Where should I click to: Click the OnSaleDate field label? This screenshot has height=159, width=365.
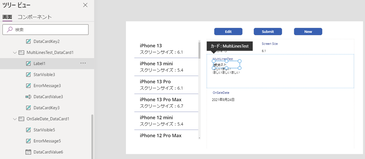[x=221, y=92]
